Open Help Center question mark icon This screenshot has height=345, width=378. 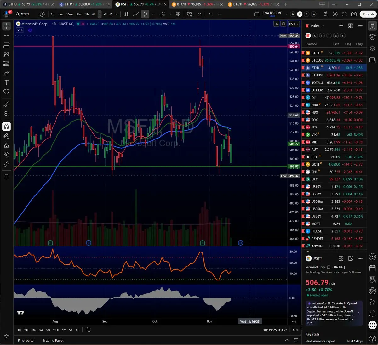[x=372, y=339]
